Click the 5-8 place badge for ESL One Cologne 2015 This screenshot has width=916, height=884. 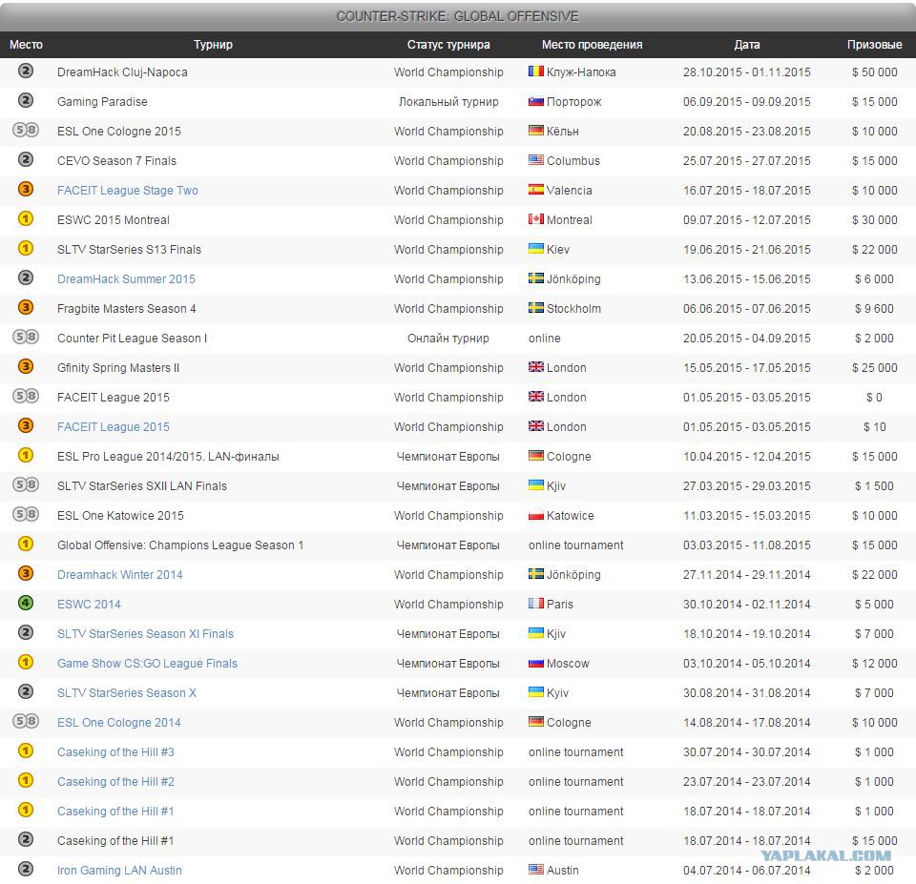[26, 131]
